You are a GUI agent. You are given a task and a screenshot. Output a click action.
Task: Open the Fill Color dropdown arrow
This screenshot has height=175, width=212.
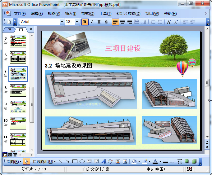139,161
